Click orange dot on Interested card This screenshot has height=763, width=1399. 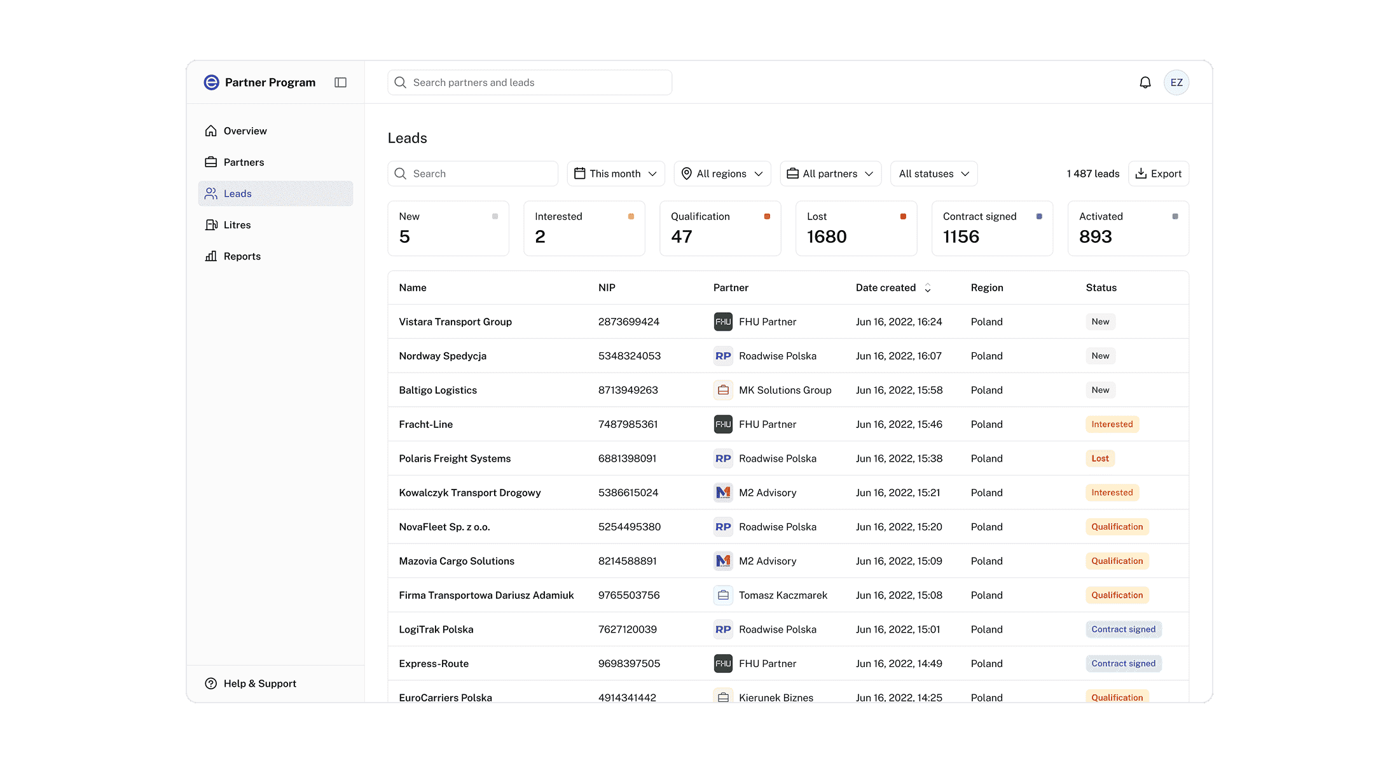[631, 217]
